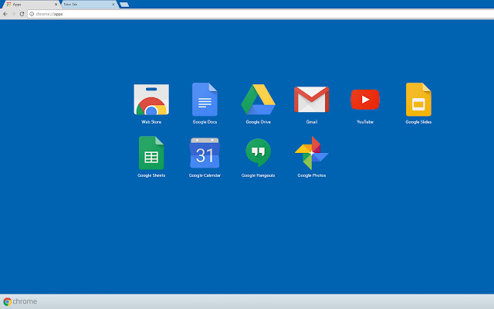The width and height of the screenshot is (494, 309).
Task: Focus the chrome://apps address bar
Action: [x=261, y=14]
